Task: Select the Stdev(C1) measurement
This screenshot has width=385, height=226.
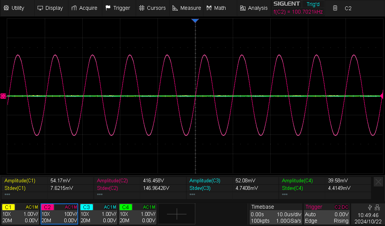Action: [15, 188]
